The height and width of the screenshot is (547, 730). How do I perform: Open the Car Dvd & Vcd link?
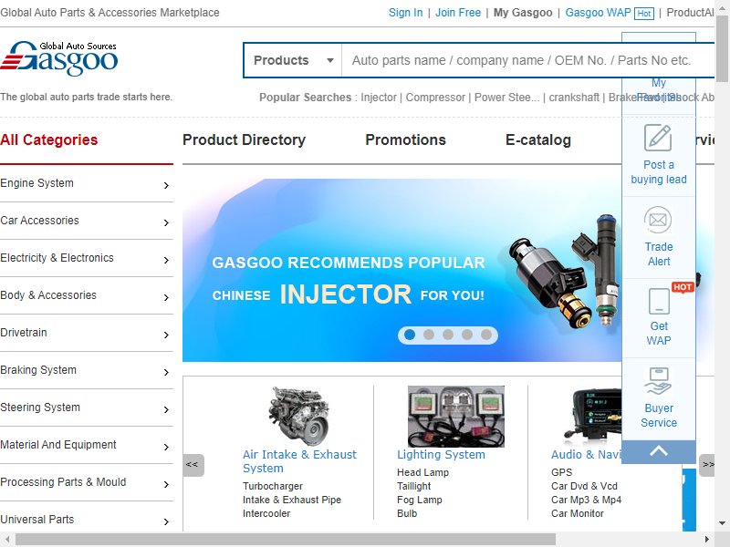584,486
